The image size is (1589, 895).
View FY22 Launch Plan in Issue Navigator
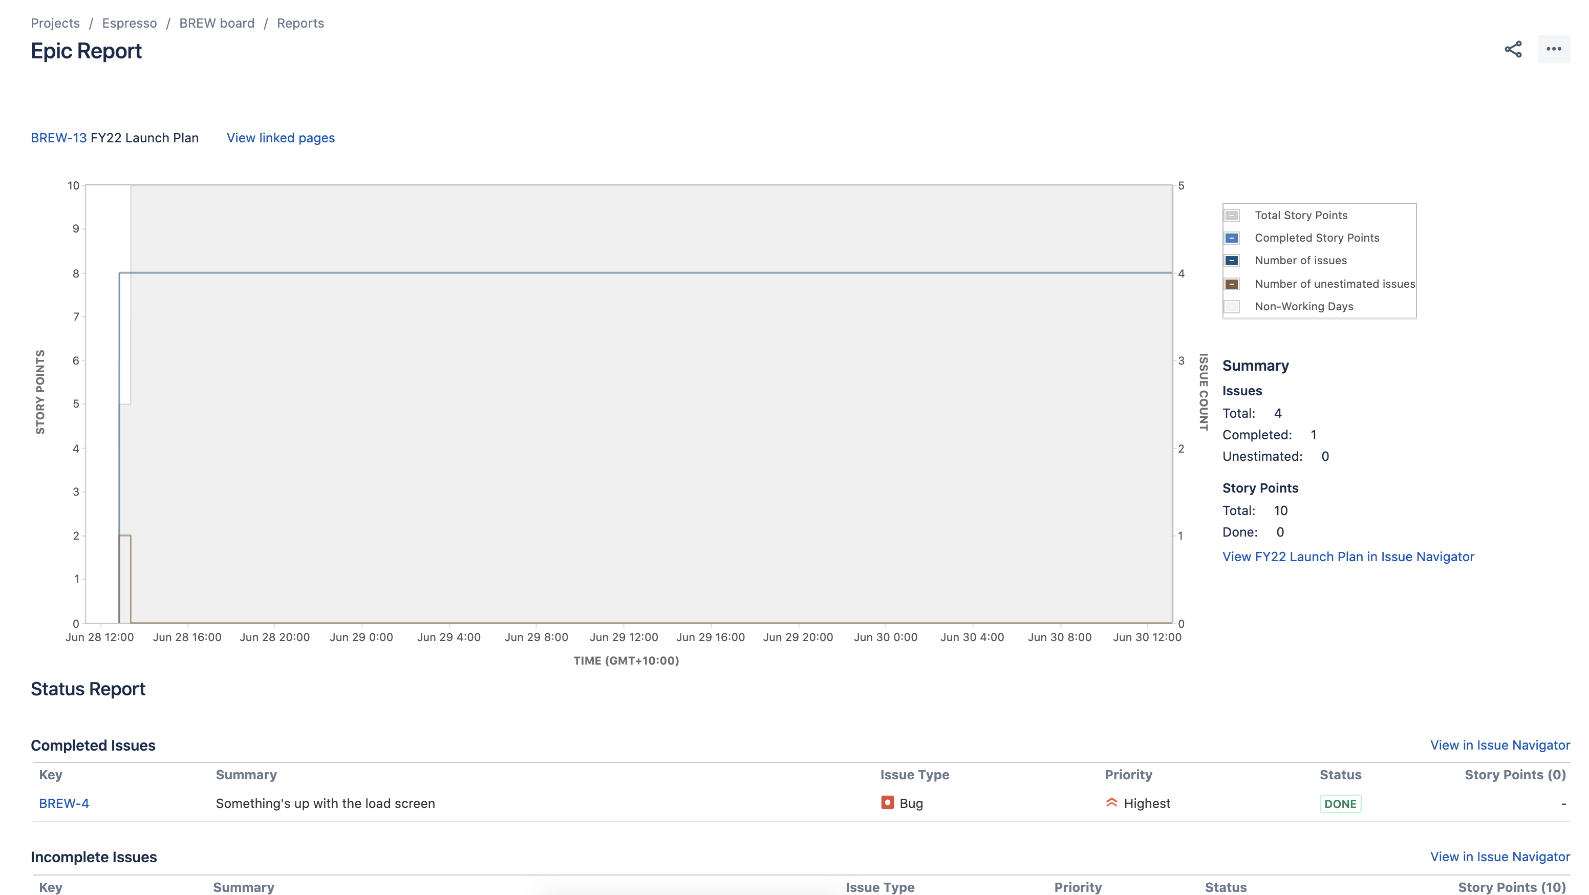[x=1348, y=557]
